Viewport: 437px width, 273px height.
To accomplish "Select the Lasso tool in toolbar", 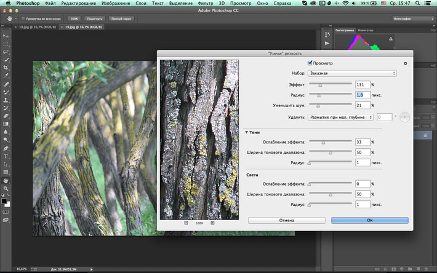I will pos(6,52).
